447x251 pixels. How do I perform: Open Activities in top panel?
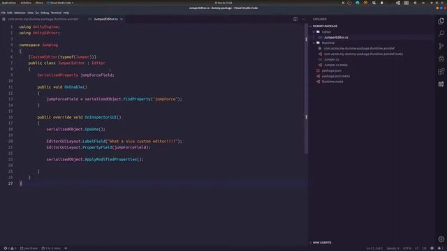tap(26, 3)
